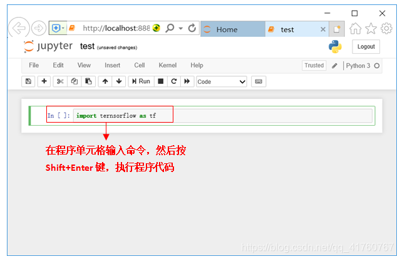Insert a cell below with plus icon
Image resolution: width=400 pixels, height=259 pixels.
[44, 81]
